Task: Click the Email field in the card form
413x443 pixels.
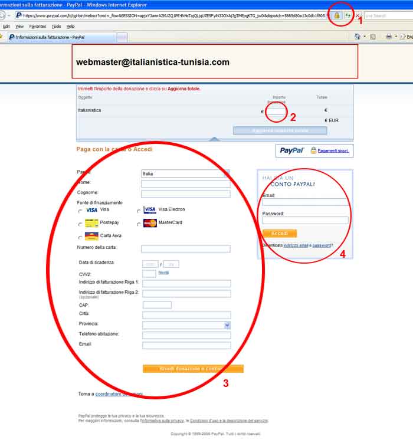Action: coord(186,345)
